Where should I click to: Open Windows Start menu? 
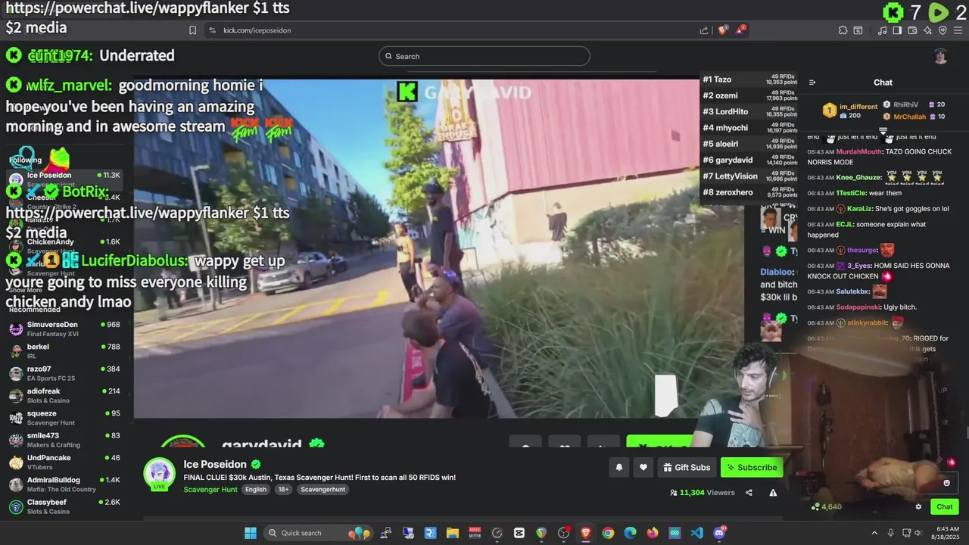(250, 533)
